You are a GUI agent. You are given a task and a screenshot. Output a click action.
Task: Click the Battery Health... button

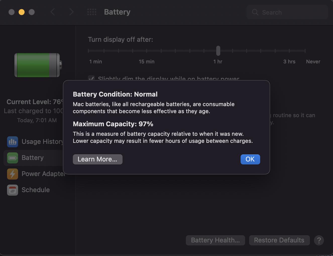point(215,240)
